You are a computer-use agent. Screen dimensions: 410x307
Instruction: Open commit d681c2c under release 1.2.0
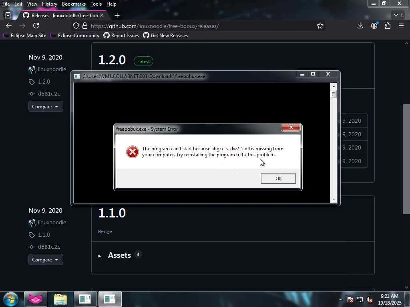click(x=49, y=94)
